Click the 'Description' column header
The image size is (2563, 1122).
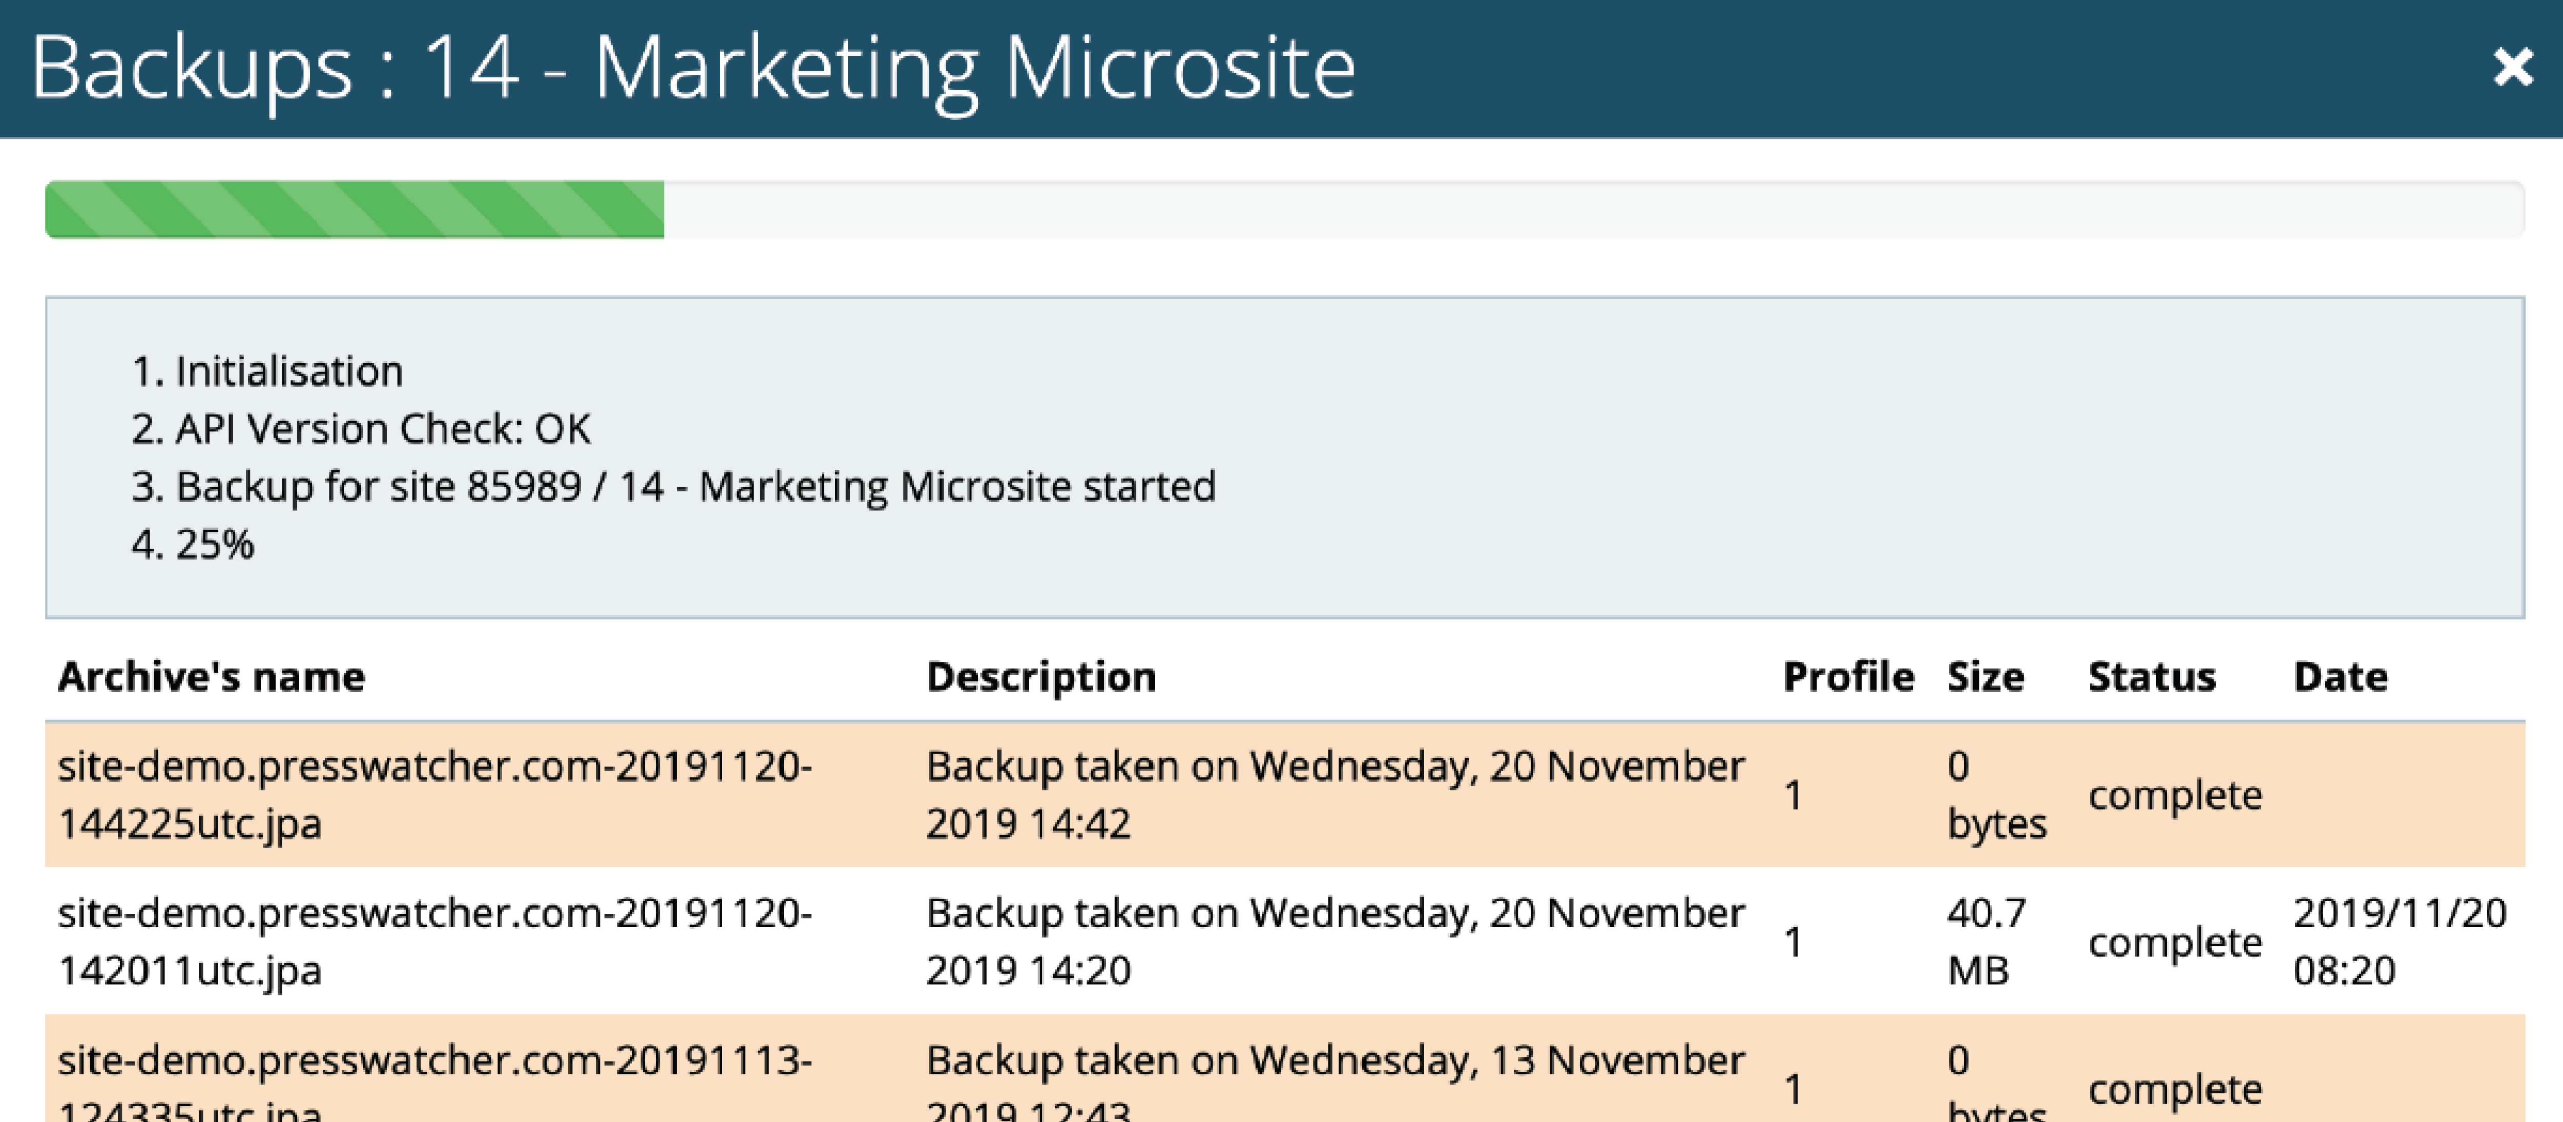(1041, 677)
